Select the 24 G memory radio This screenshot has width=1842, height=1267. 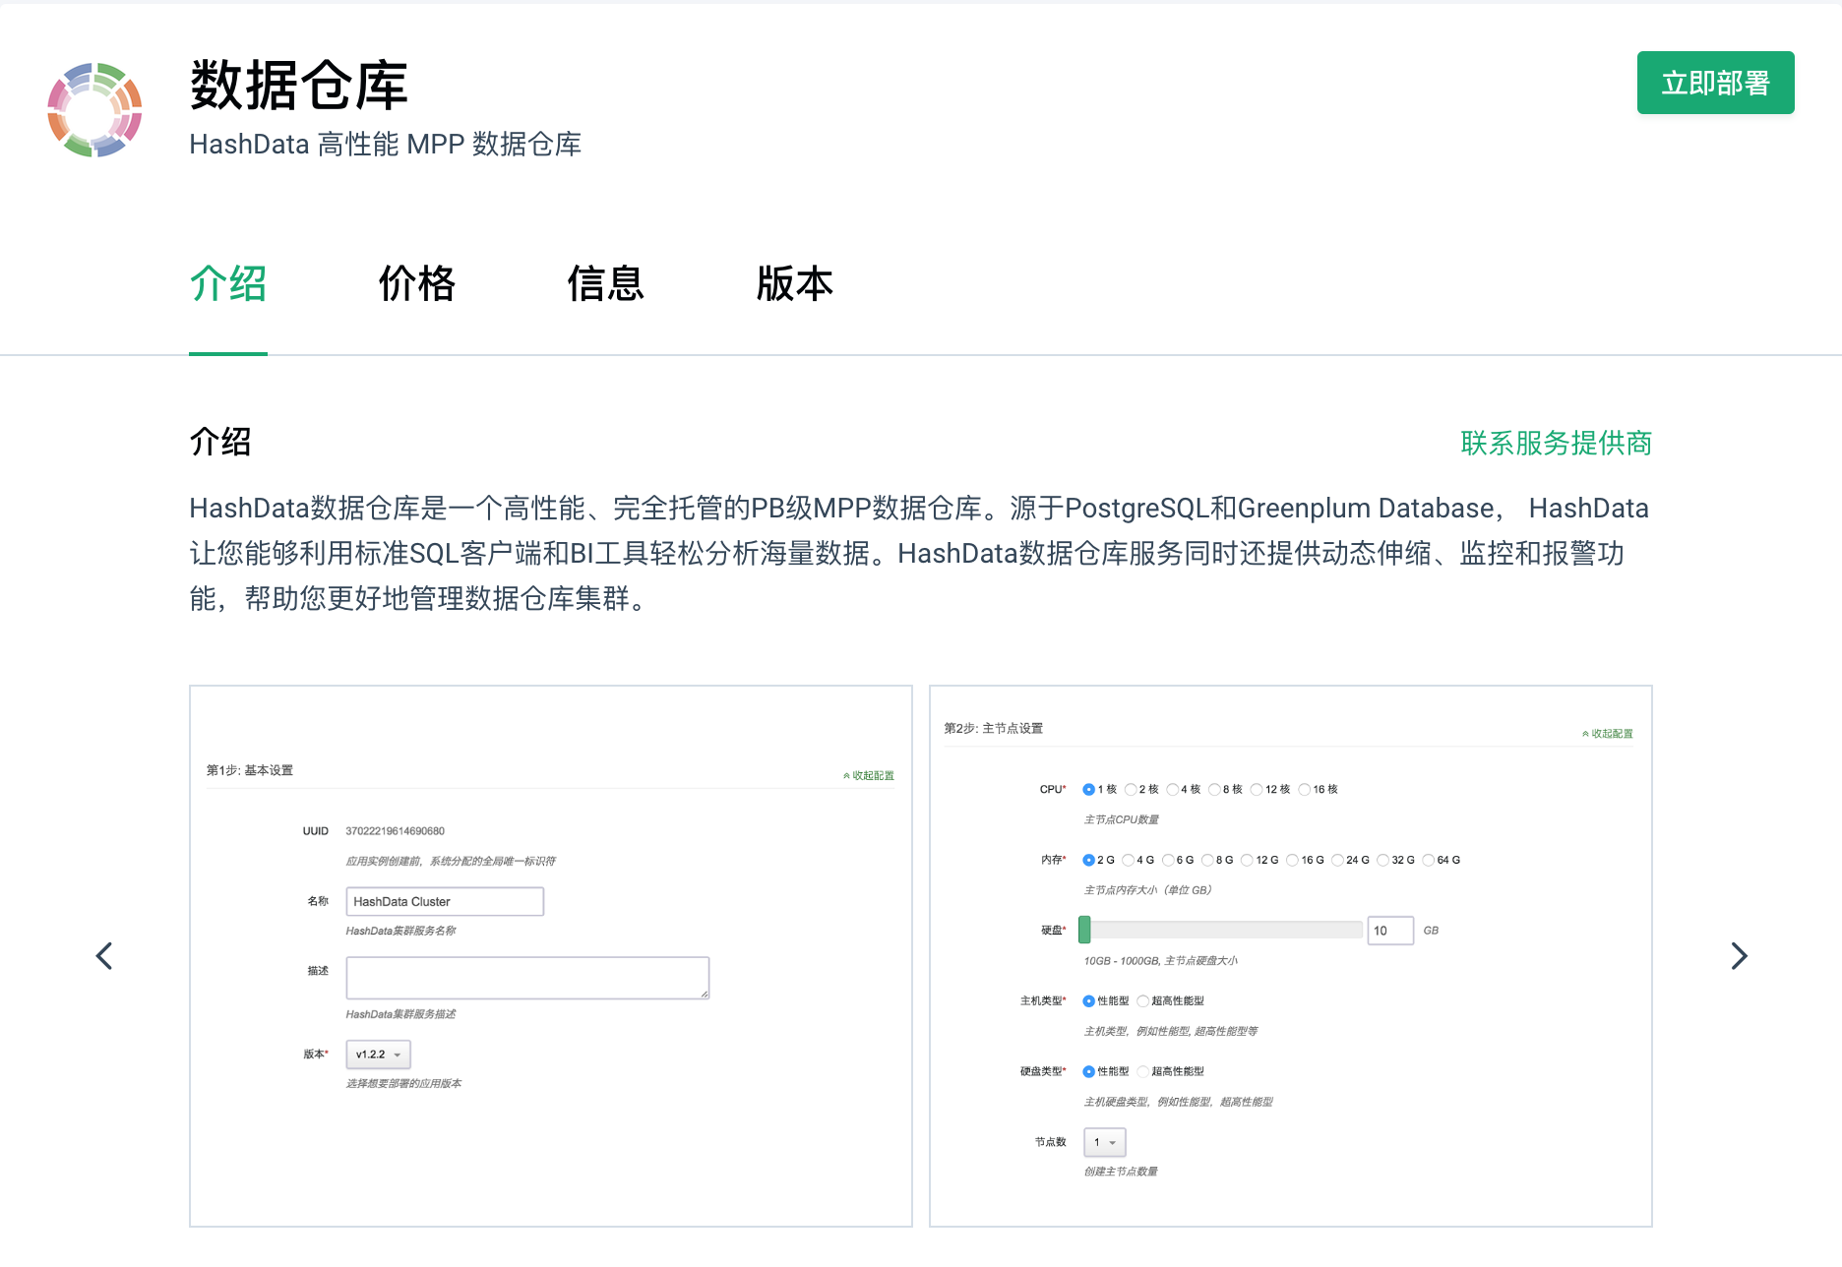pos(1338,860)
